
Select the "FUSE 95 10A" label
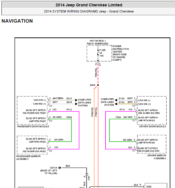pyautogui.click(x=102, y=53)
